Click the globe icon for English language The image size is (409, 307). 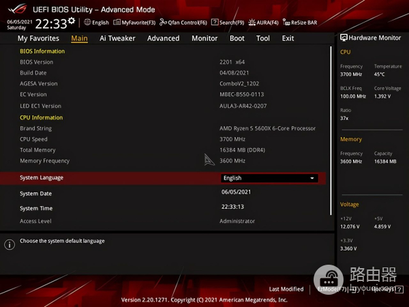pos(88,23)
